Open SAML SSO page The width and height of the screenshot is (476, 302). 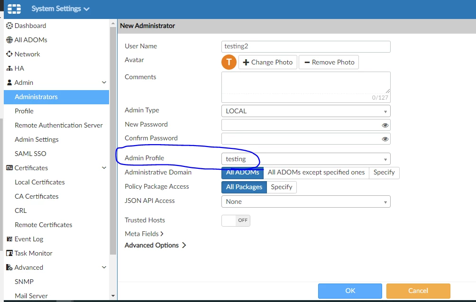coord(30,154)
